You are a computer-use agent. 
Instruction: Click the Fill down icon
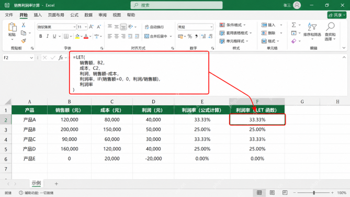coord(293,33)
